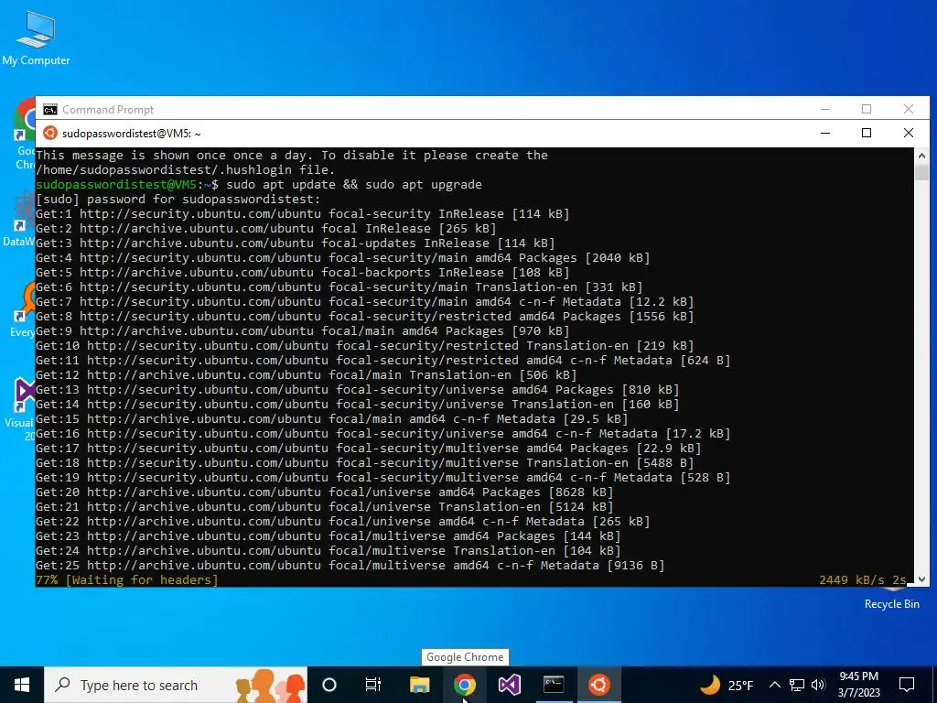Click the Get:25 multiverse c-n-f Metadata line

pyautogui.click(x=350, y=565)
